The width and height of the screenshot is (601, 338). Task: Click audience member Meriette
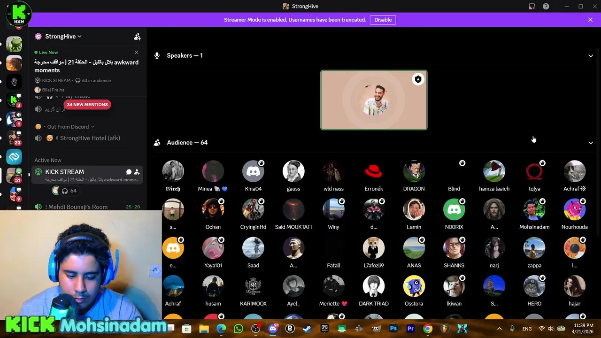(x=333, y=292)
